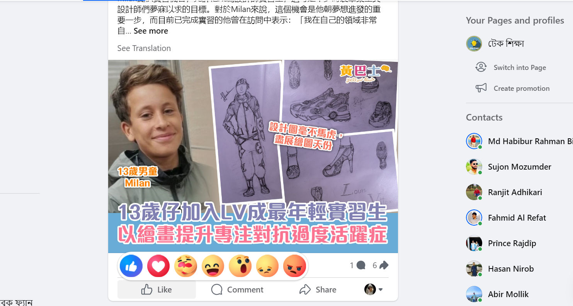Click the Share button
The image size is (573, 306).
point(318,289)
